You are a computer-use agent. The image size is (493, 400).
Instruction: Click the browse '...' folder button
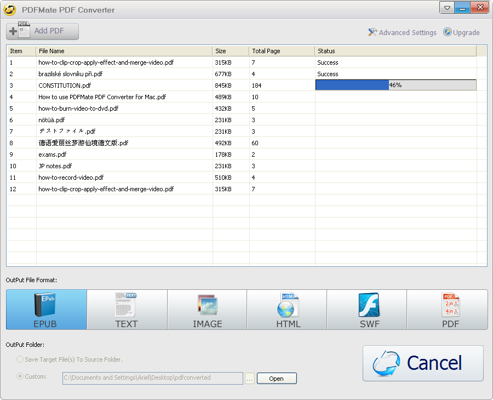tap(250, 378)
